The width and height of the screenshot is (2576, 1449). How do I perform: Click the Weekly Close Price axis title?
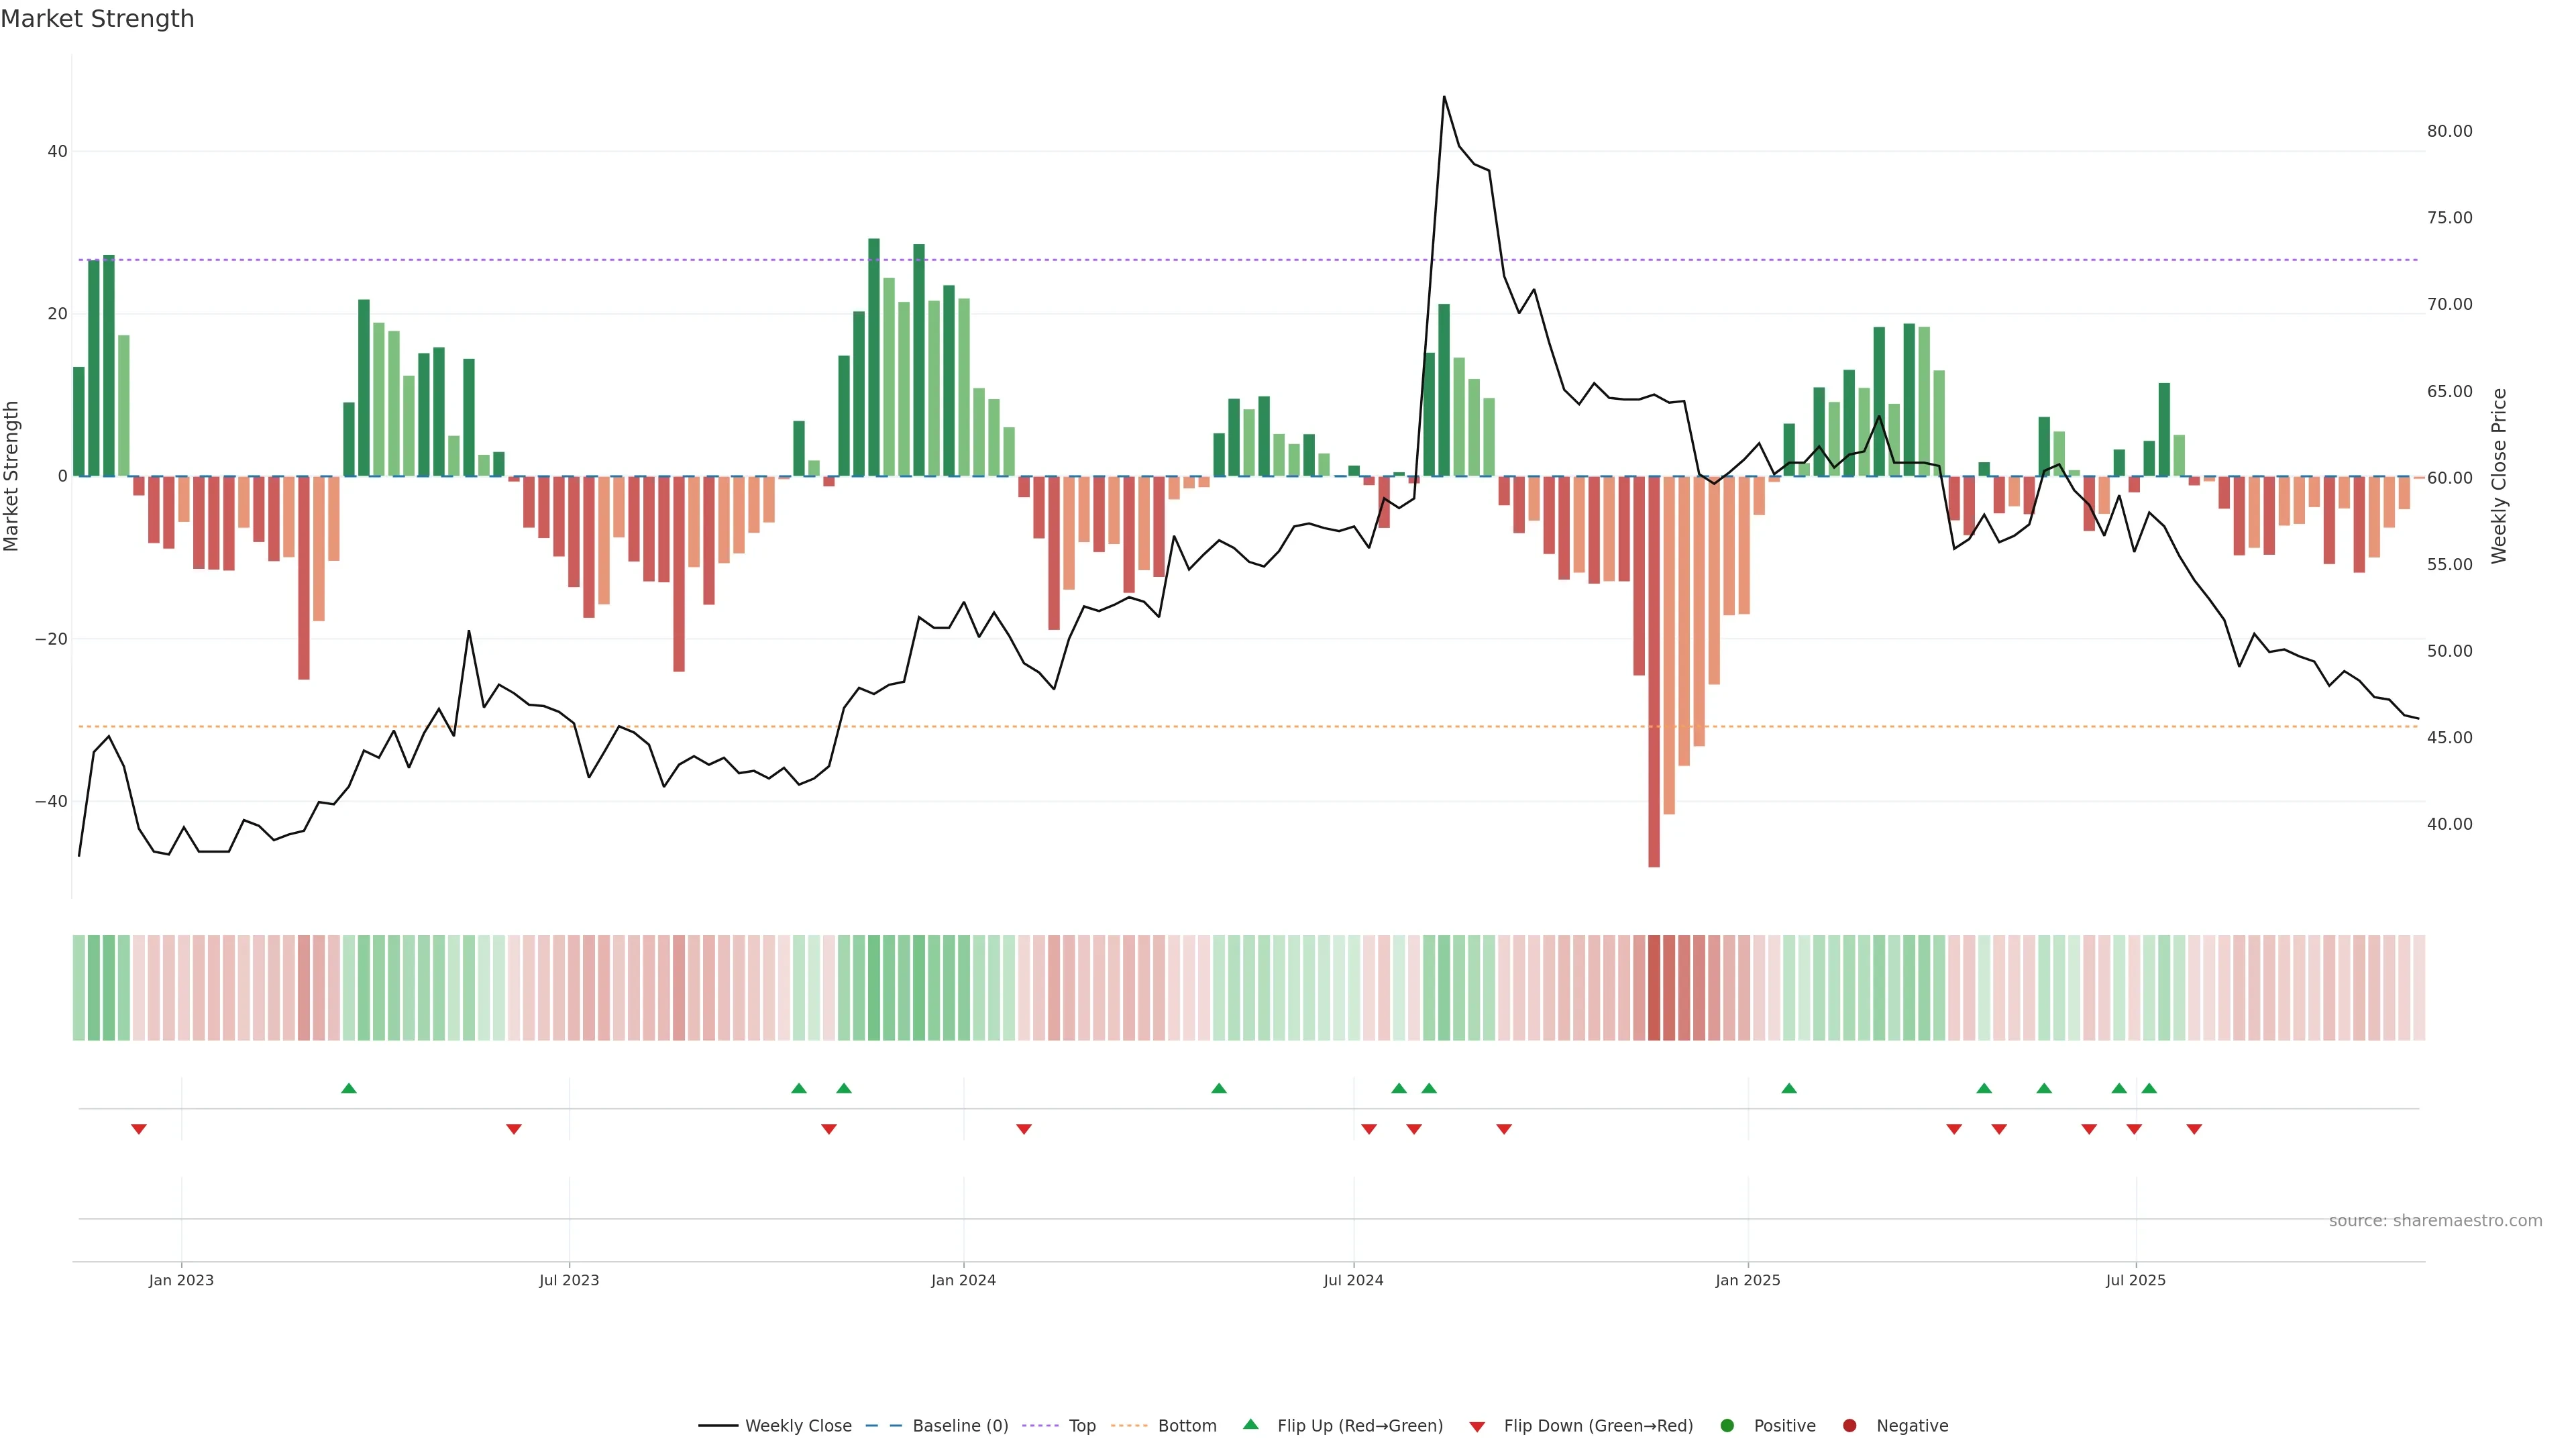click(2499, 476)
